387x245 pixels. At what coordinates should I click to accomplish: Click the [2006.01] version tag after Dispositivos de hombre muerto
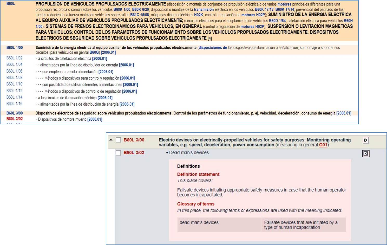(x=95, y=119)
